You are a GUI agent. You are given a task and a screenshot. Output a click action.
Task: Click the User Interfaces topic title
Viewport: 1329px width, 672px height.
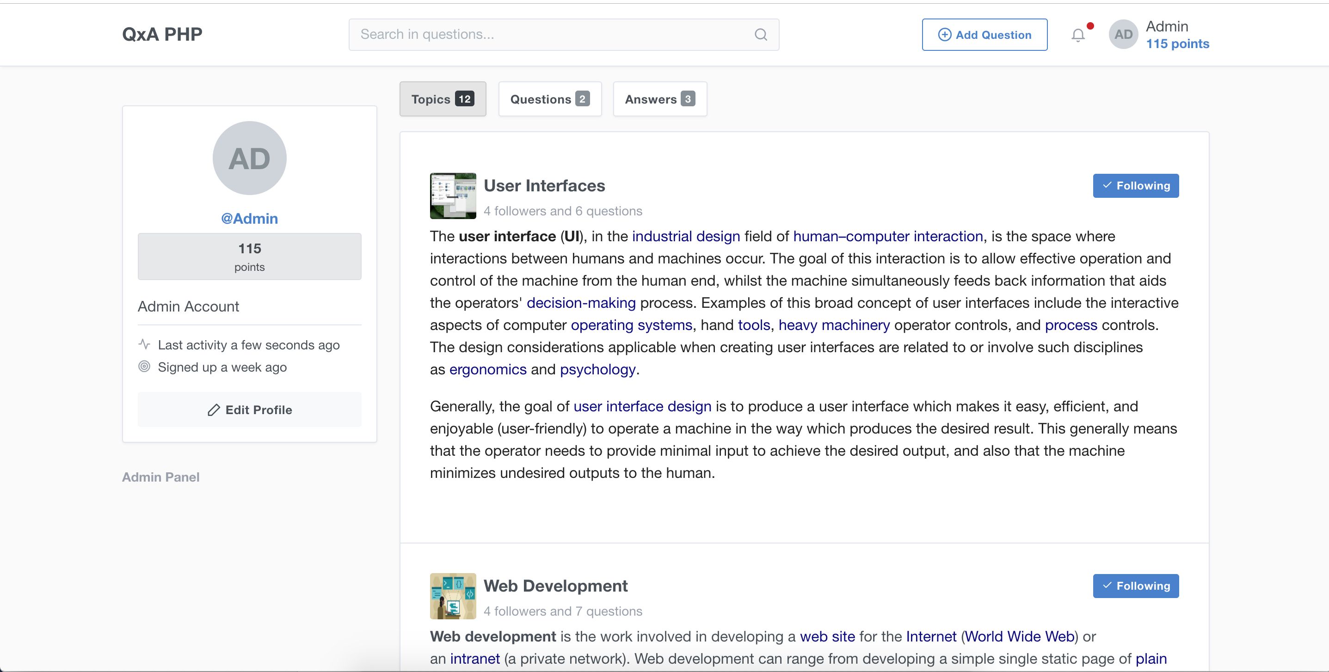544,186
